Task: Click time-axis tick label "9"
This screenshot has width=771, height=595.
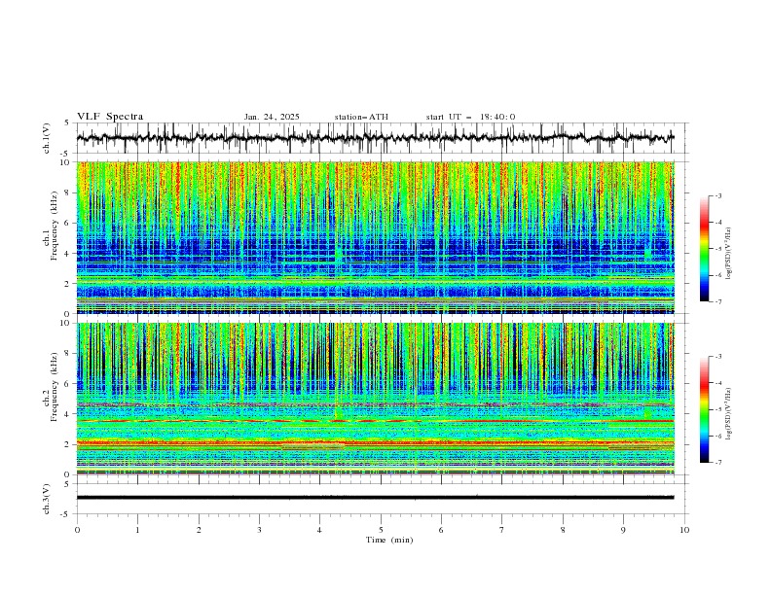Action: [623, 530]
